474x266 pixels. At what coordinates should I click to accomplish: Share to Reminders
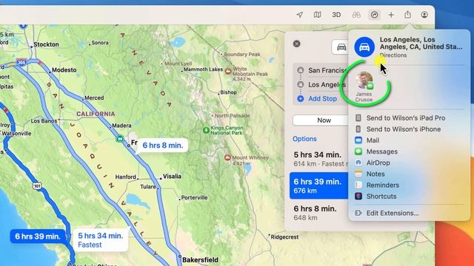tap(383, 185)
